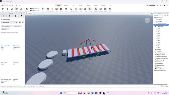The height and width of the screenshot is (95, 169).
Task: Open 'Obby Part: Lava Checkerboard' asset link
Action: click(x=16, y=46)
